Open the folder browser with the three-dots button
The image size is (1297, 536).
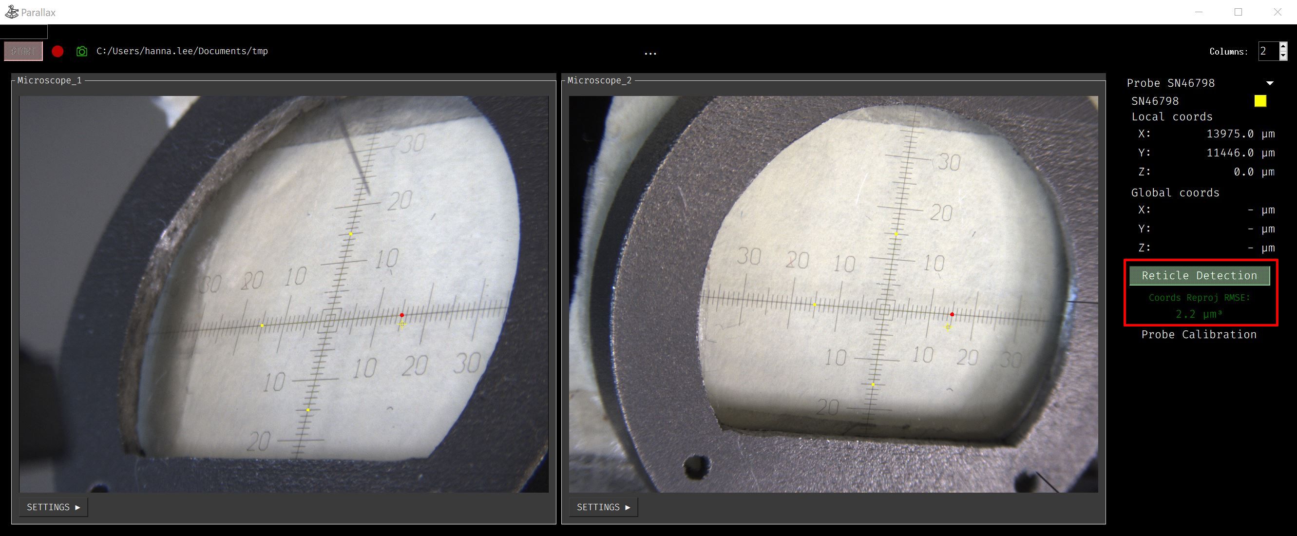pyautogui.click(x=650, y=53)
